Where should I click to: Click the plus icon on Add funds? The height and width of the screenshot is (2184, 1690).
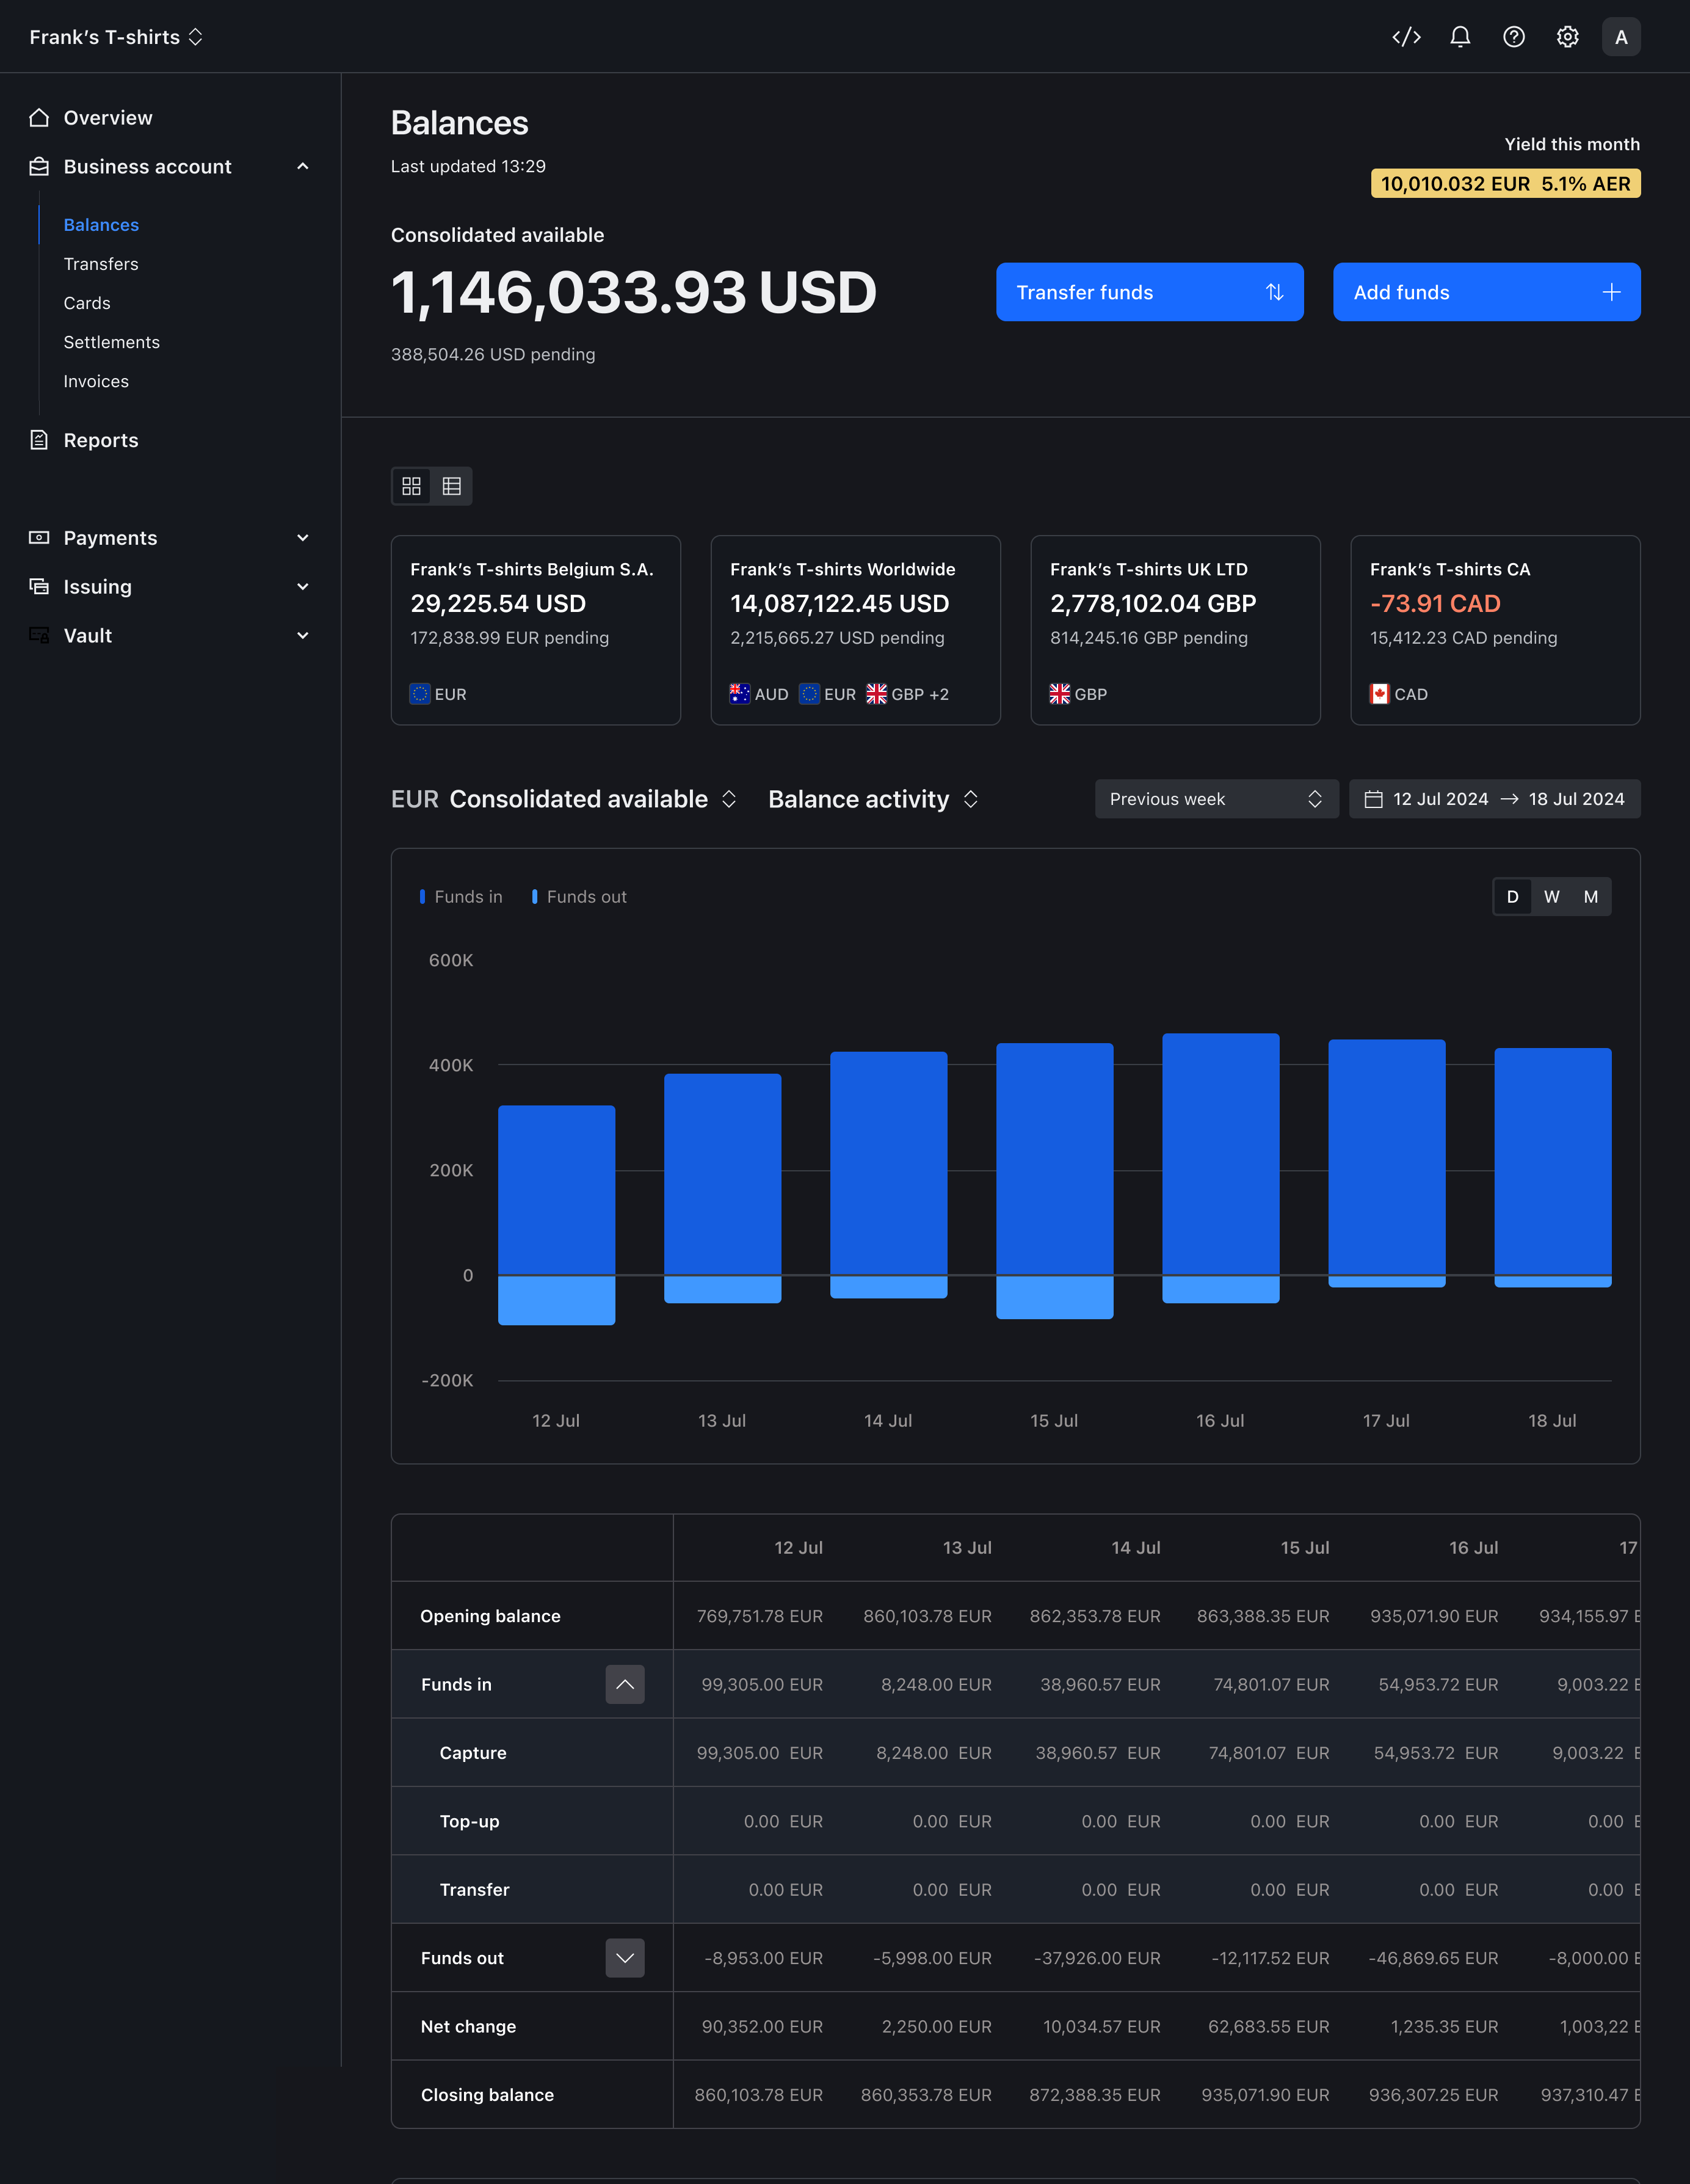(x=1611, y=292)
